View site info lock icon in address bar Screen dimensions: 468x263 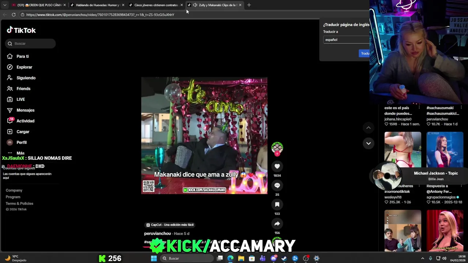22,15
